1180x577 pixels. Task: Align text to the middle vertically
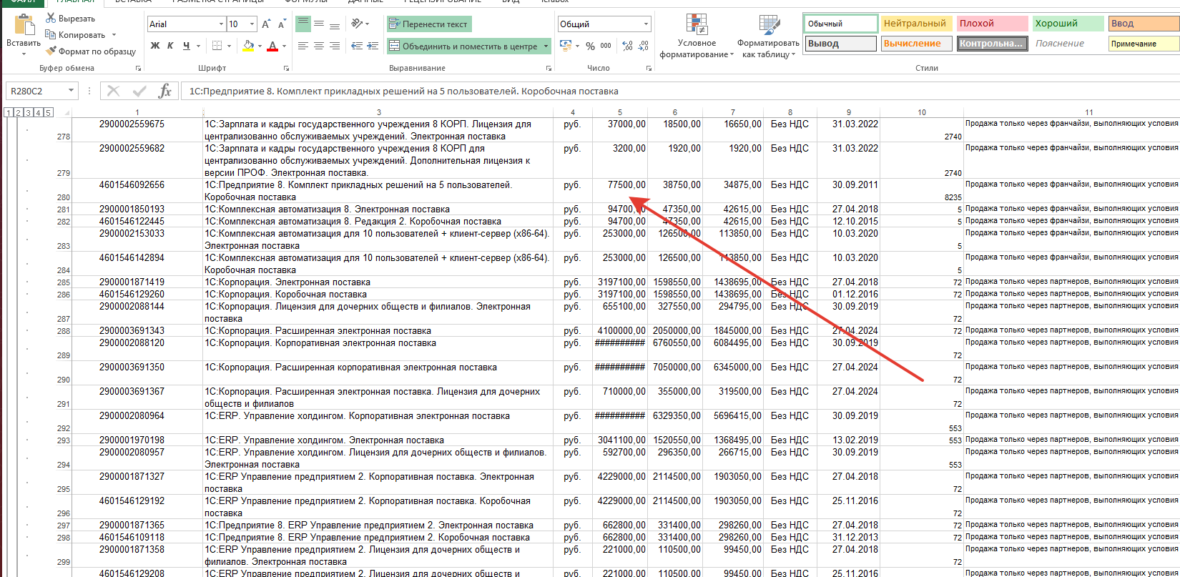pyautogui.click(x=319, y=24)
